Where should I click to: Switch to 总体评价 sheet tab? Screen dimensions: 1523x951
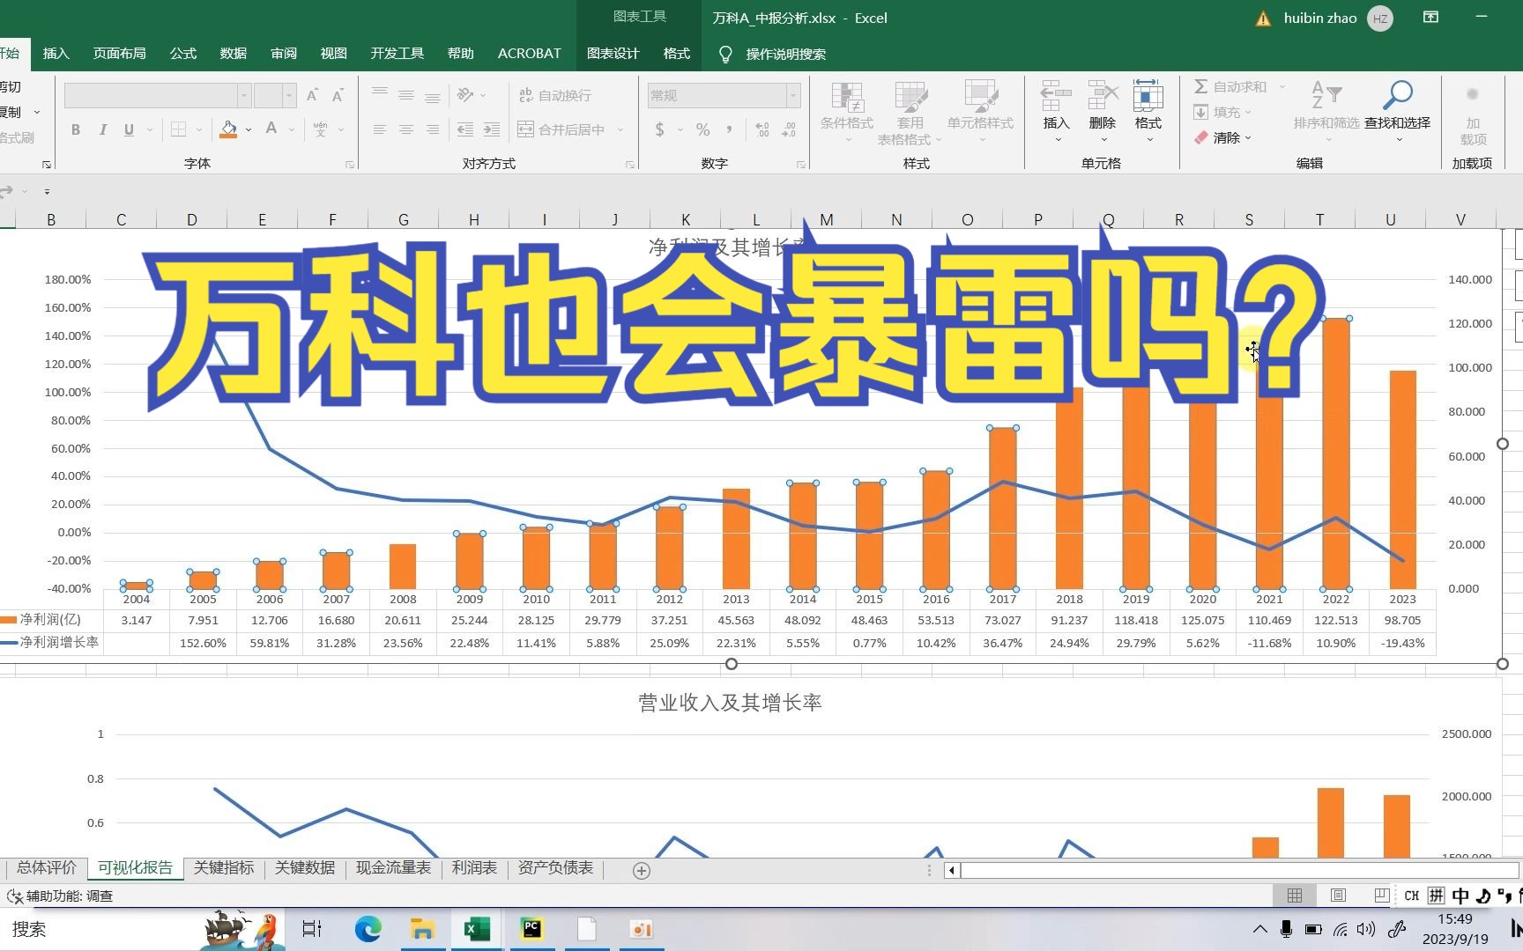pyautogui.click(x=47, y=868)
